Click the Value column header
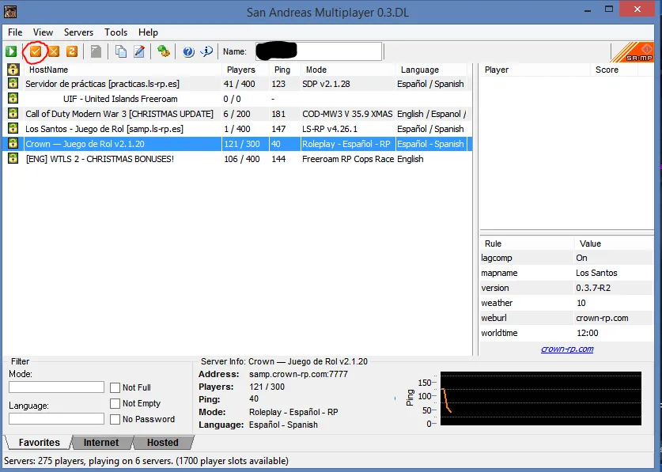The width and height of the screenshot is (662, 472). click(x=614, y=244)
